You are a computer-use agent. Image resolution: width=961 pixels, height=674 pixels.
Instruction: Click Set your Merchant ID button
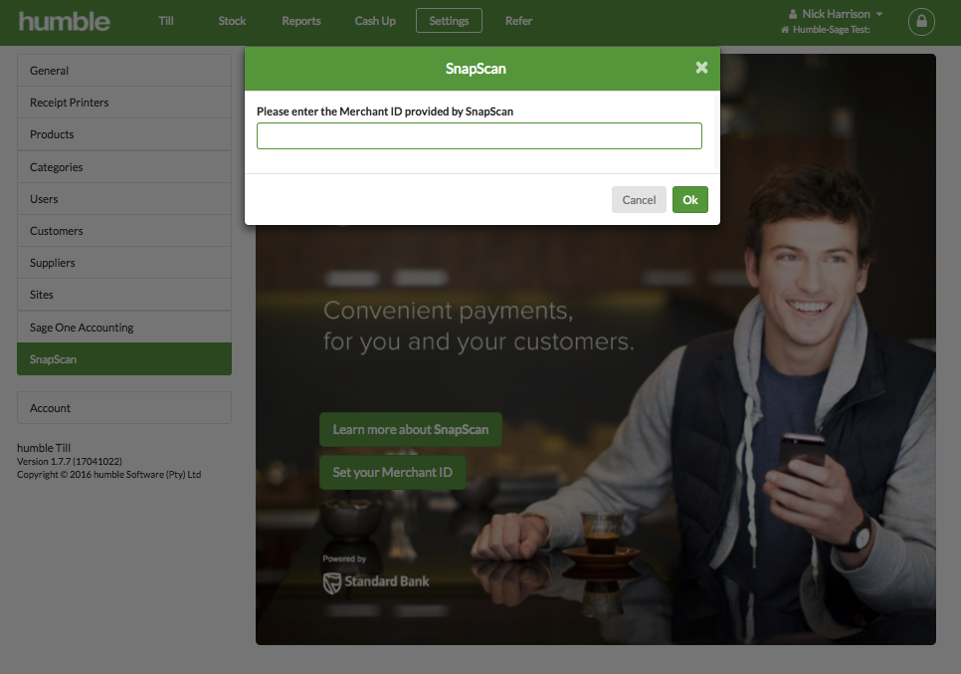(x=392, y=472)
